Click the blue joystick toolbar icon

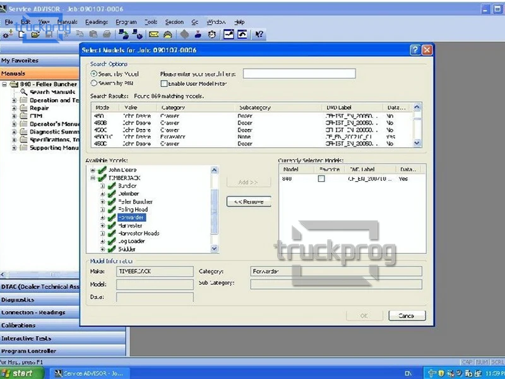(198, 34)
